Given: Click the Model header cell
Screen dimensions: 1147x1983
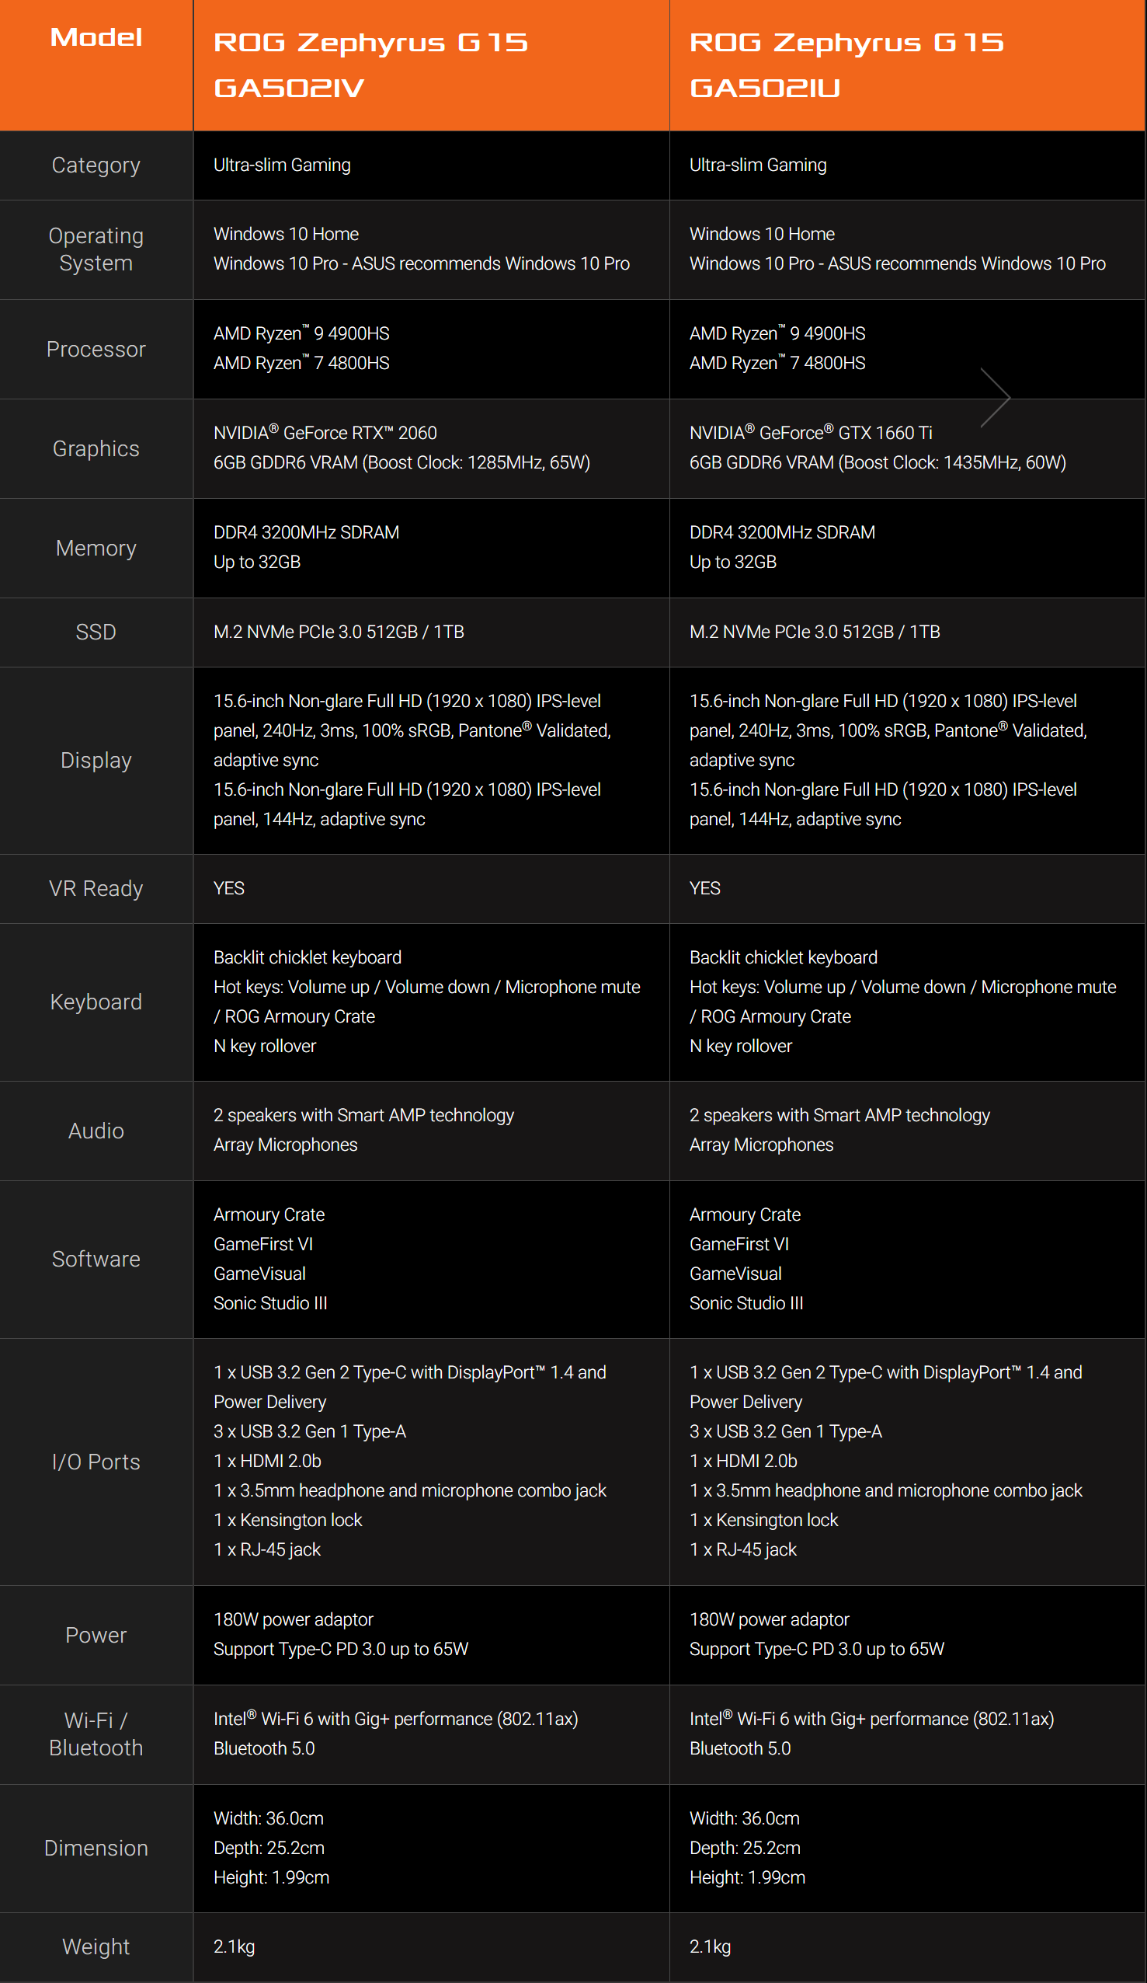Looking at the screenshot, I should (x=96, y=38).
